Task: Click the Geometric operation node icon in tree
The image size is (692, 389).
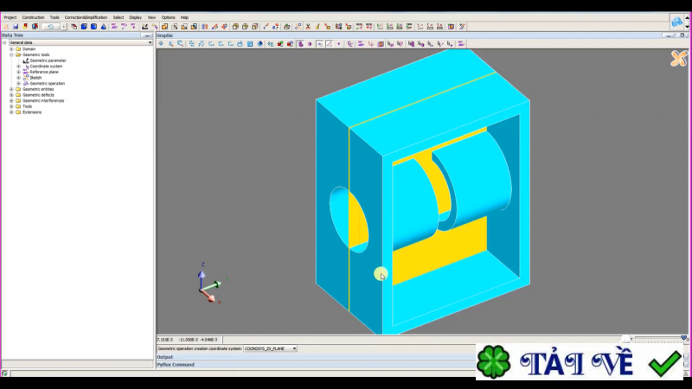Action: 26,83
